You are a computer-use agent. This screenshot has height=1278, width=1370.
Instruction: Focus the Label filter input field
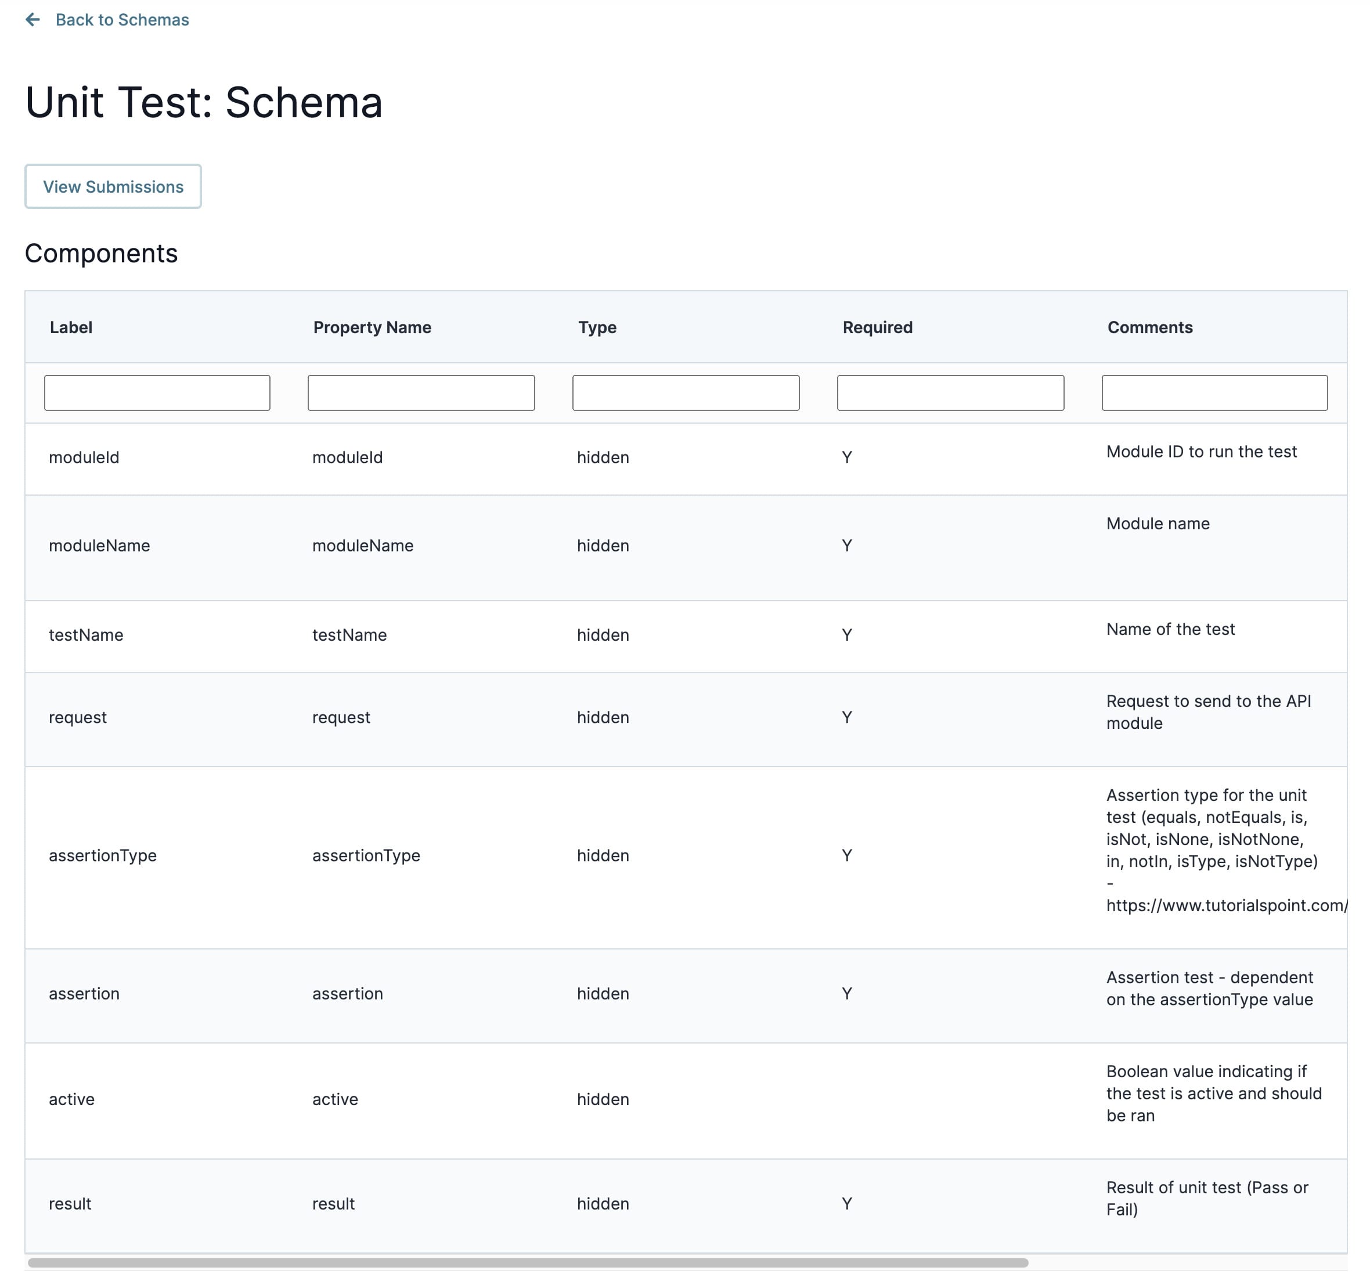point(157,393)
